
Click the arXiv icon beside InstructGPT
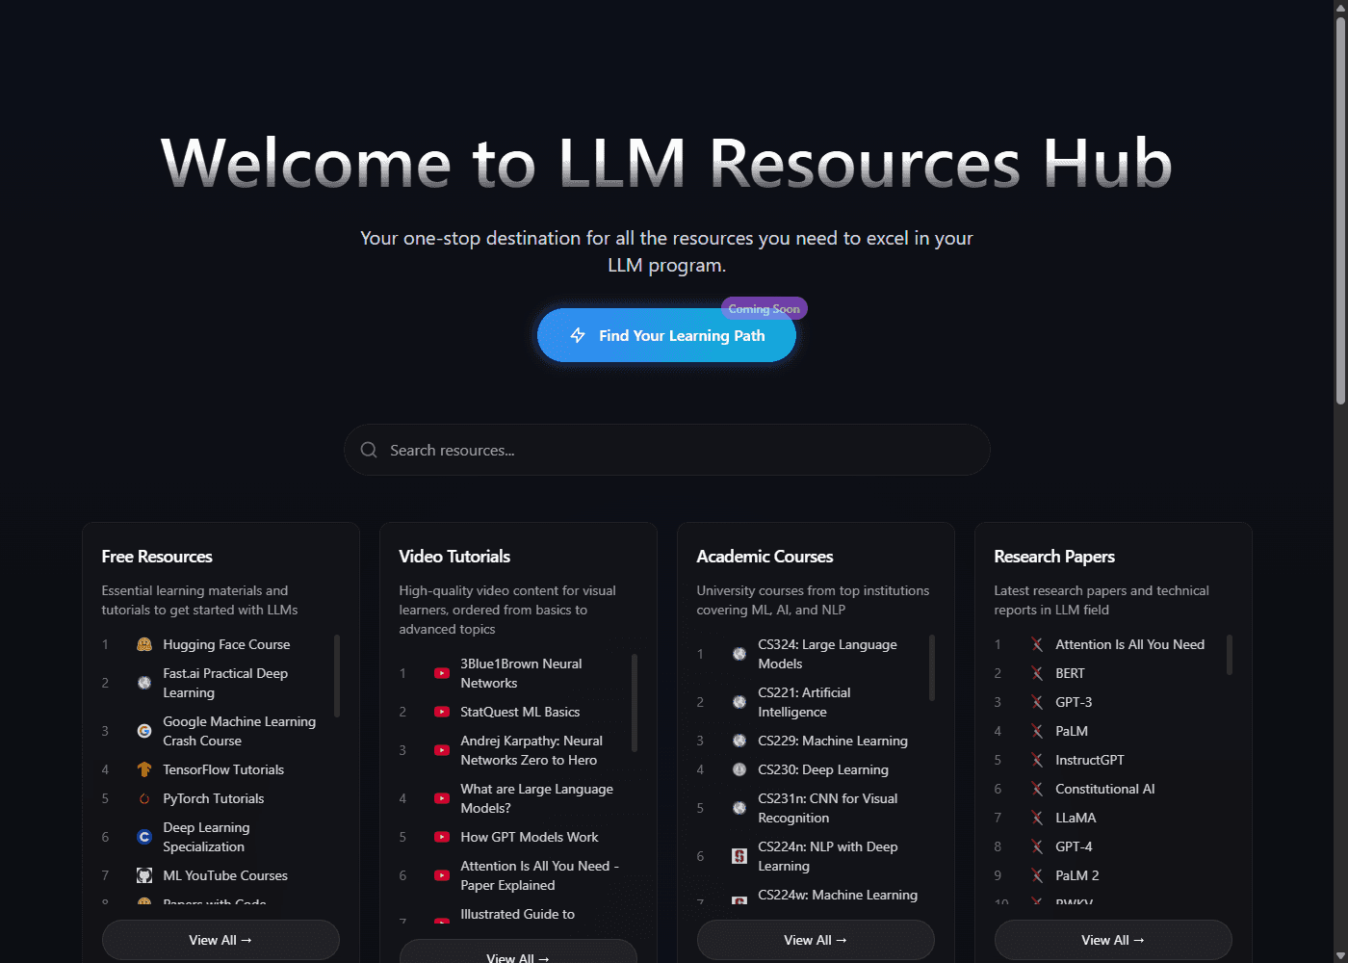(x=1037, y=760)
